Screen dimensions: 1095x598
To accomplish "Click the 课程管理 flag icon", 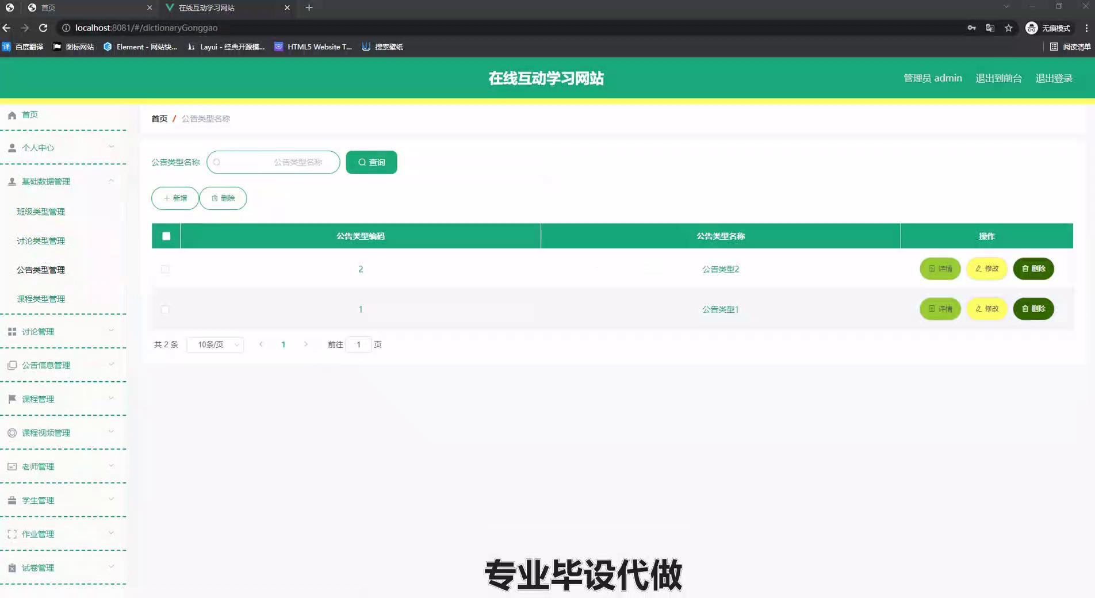I will click(x=12, y=399).
